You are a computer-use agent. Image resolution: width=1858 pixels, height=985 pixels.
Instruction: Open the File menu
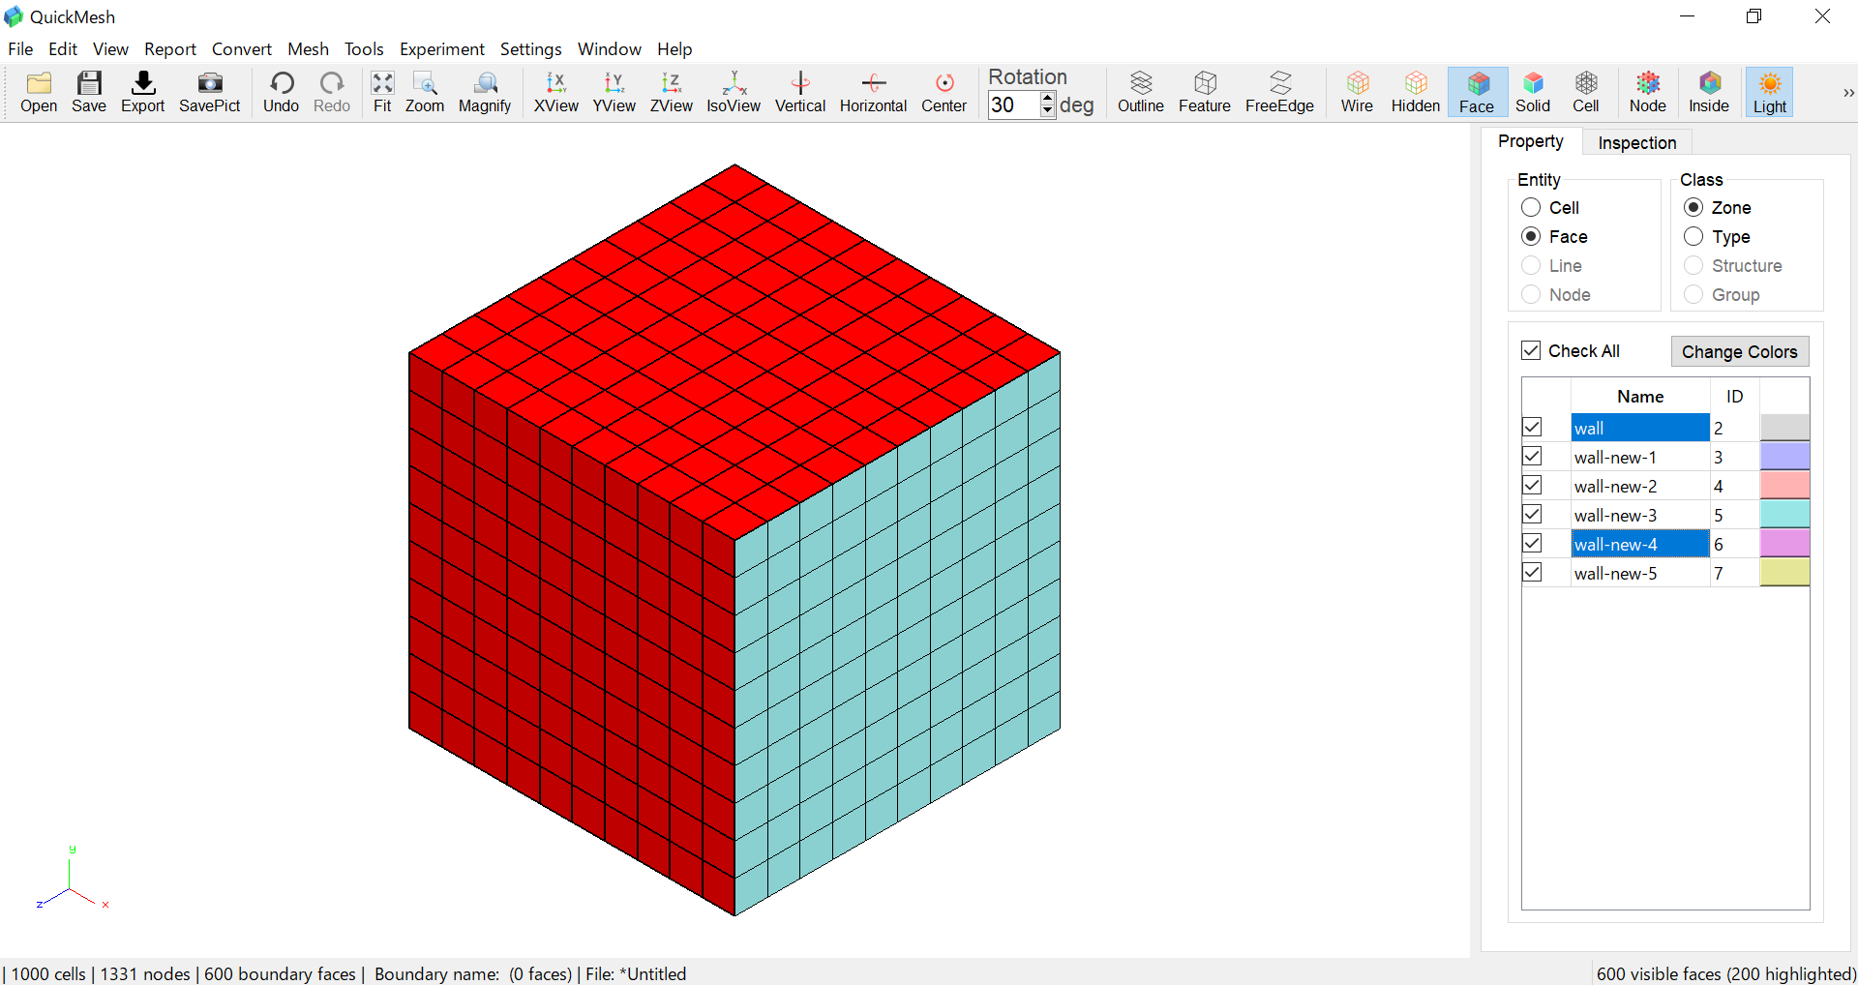(20, 48)
